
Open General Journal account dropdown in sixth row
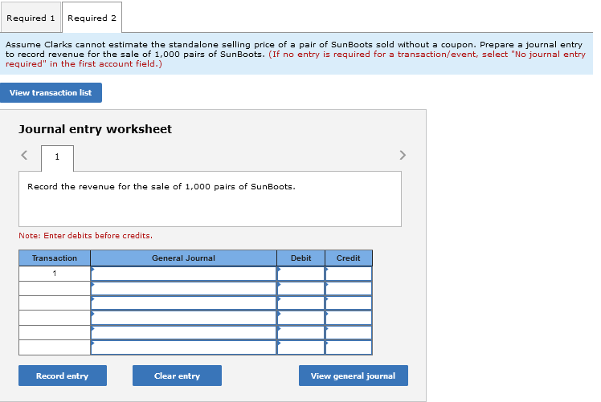coord(184,347)
